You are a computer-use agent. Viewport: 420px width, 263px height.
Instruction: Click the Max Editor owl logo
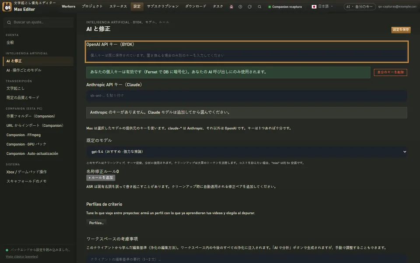pyautogui.click(x=7, y=7)
